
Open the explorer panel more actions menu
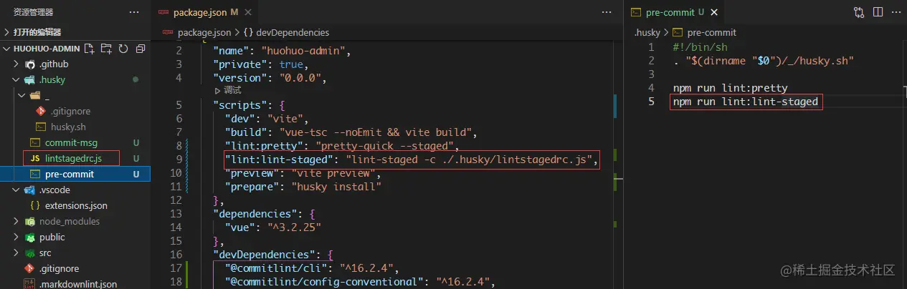[134, 12]
